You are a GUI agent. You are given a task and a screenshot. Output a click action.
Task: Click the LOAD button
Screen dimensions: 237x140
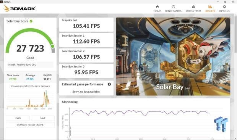[x=18, y=118]
